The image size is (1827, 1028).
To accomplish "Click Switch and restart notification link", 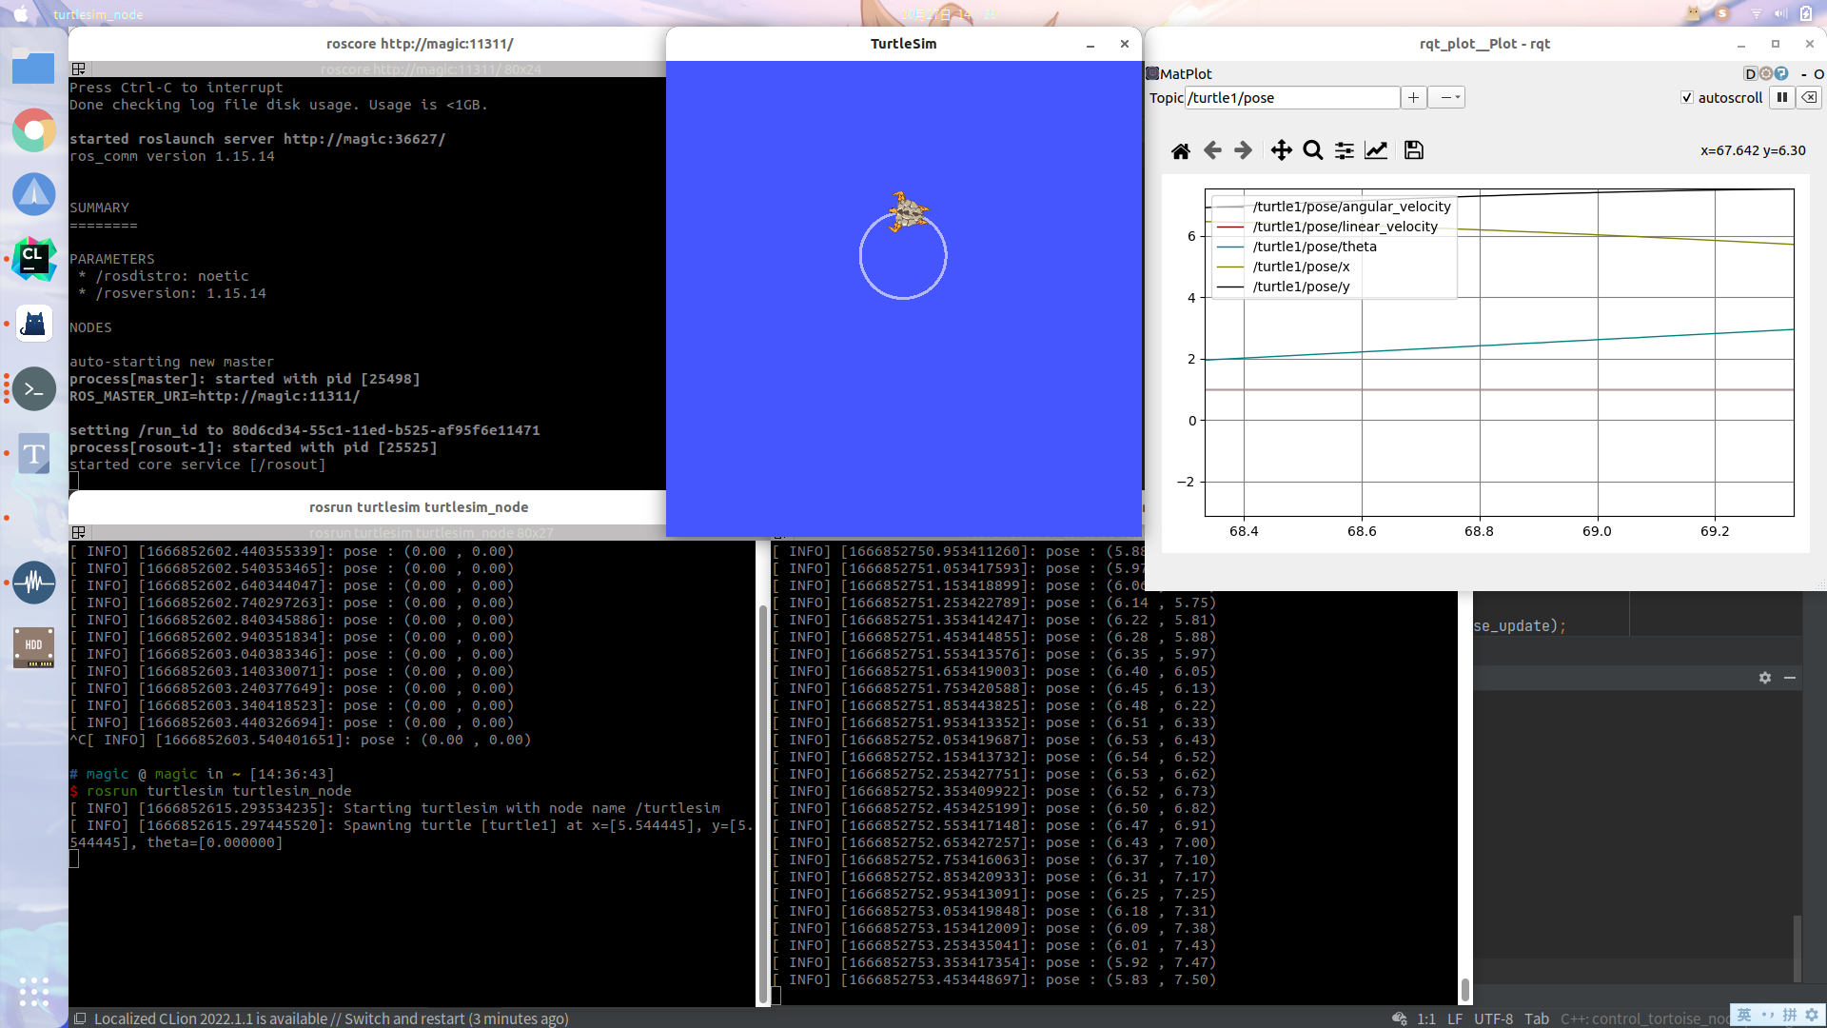I will pyautogui.click(x=403, y=1018).
